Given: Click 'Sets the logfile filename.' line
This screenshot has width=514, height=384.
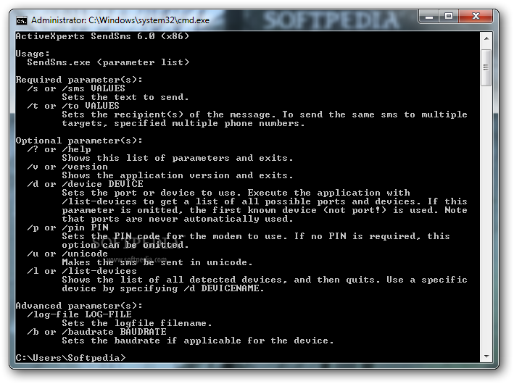Looking at the screenshot, I should coord(137,323).
